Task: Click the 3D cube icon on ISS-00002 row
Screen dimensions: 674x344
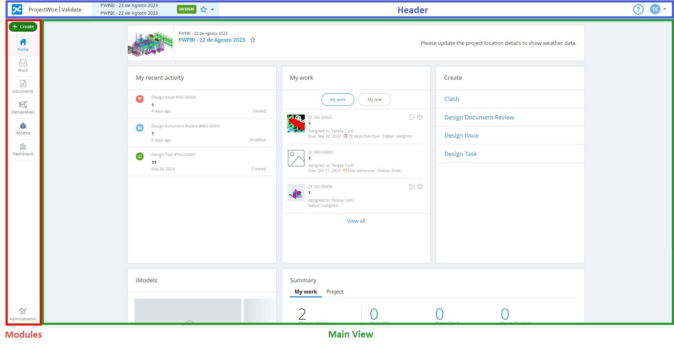Action: 420,117
